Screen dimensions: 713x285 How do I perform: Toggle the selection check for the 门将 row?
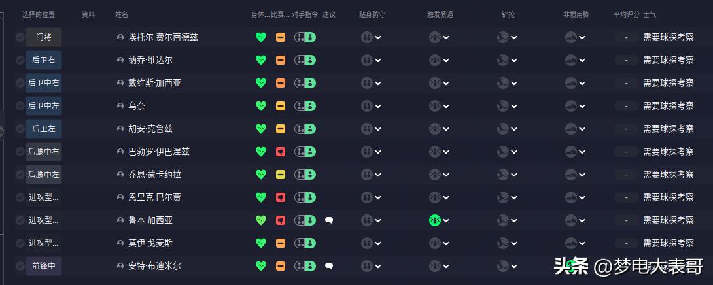point(20,37)
